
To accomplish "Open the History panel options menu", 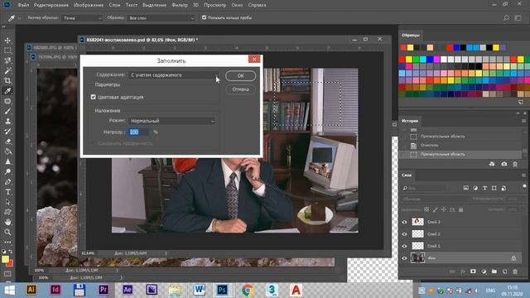I will pos(523,121).
